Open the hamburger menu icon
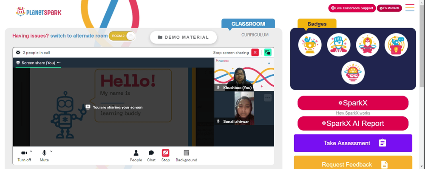Screen dimensions: 425x169 [410, 8]
